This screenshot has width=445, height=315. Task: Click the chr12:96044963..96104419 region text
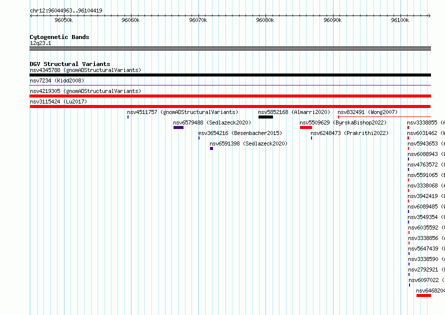[66, 10]
